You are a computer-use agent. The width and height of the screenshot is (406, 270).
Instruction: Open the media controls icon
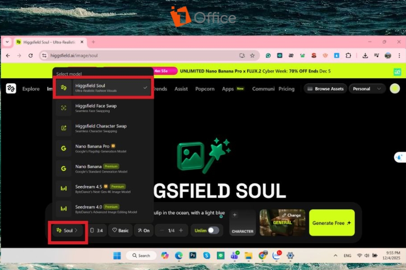[377, 55]
